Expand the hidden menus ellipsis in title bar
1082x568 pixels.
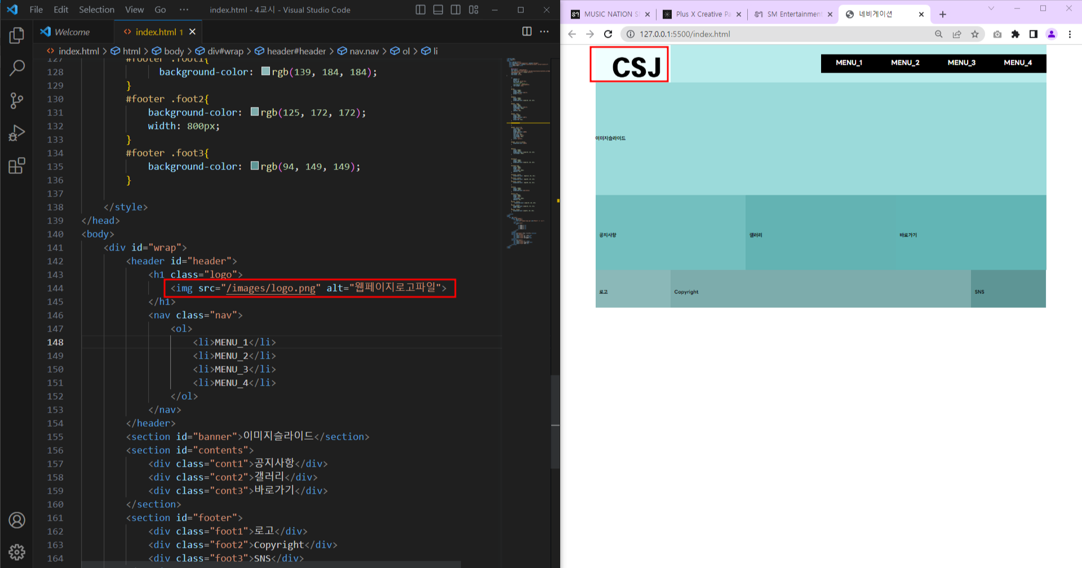pos(184,10)
